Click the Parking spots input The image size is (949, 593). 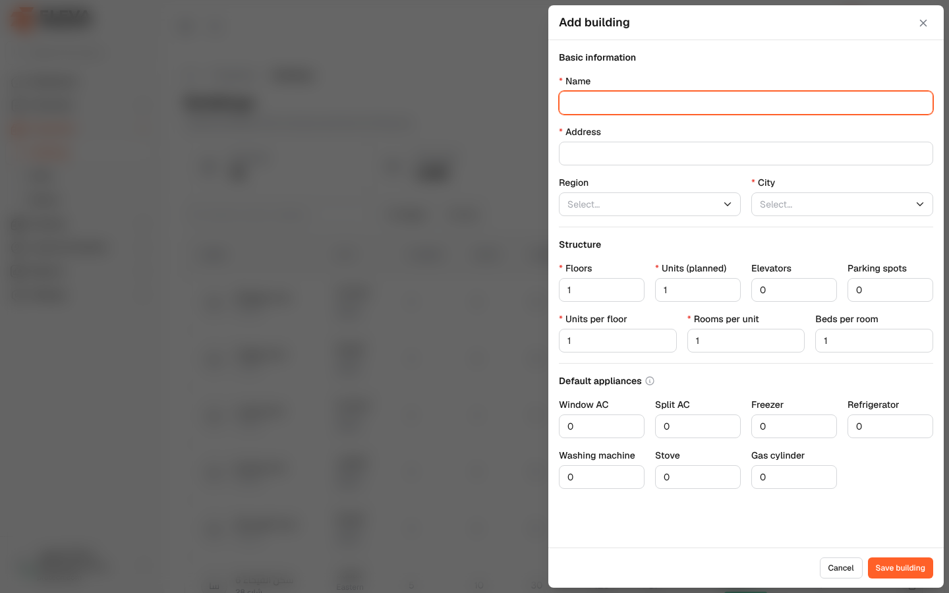pyautogui.click(x=890, y=290)
